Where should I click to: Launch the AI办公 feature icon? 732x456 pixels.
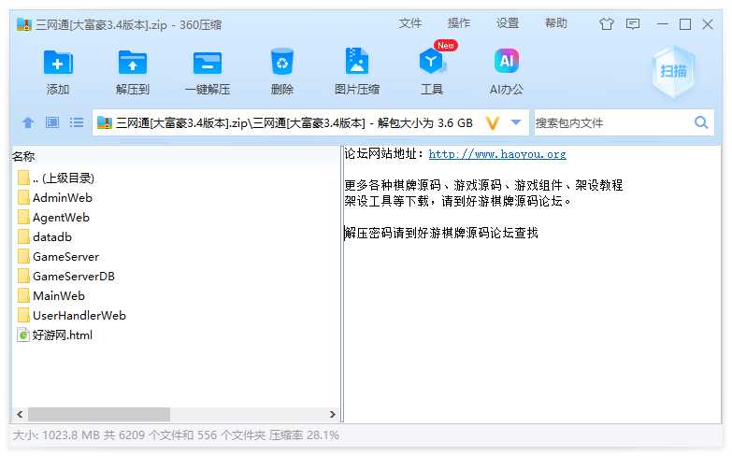pyautogui.click(x=507, y=61)
